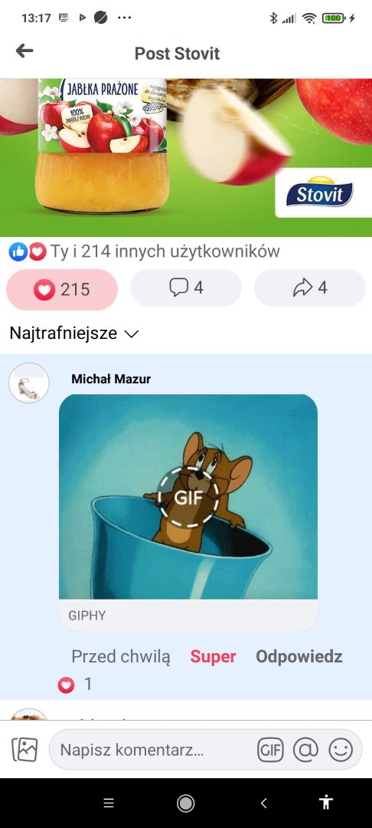Open the photo attachment icon in comment bar
The image size is (372, 828).
(24, 749)
